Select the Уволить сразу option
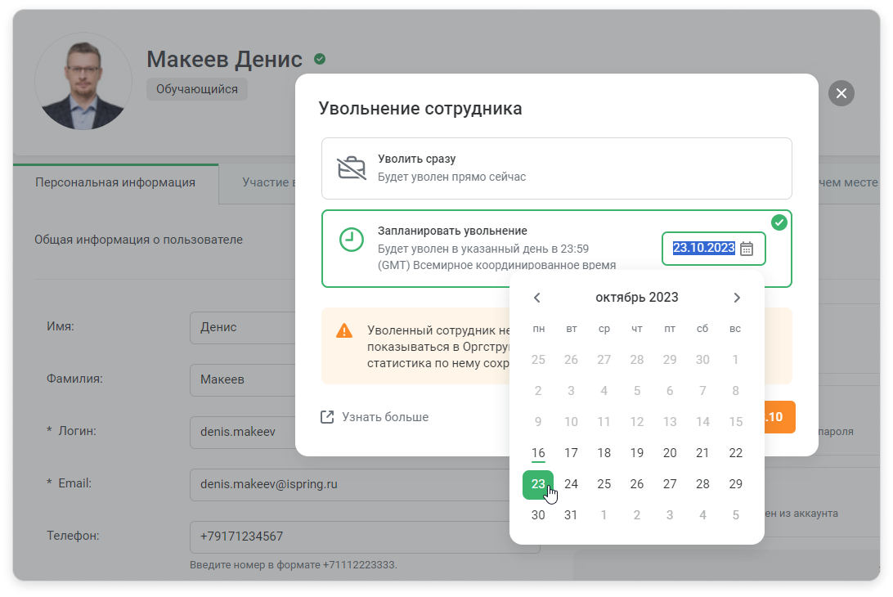The height and width of the screenshot is (597, 893). [x=556, y=168]
